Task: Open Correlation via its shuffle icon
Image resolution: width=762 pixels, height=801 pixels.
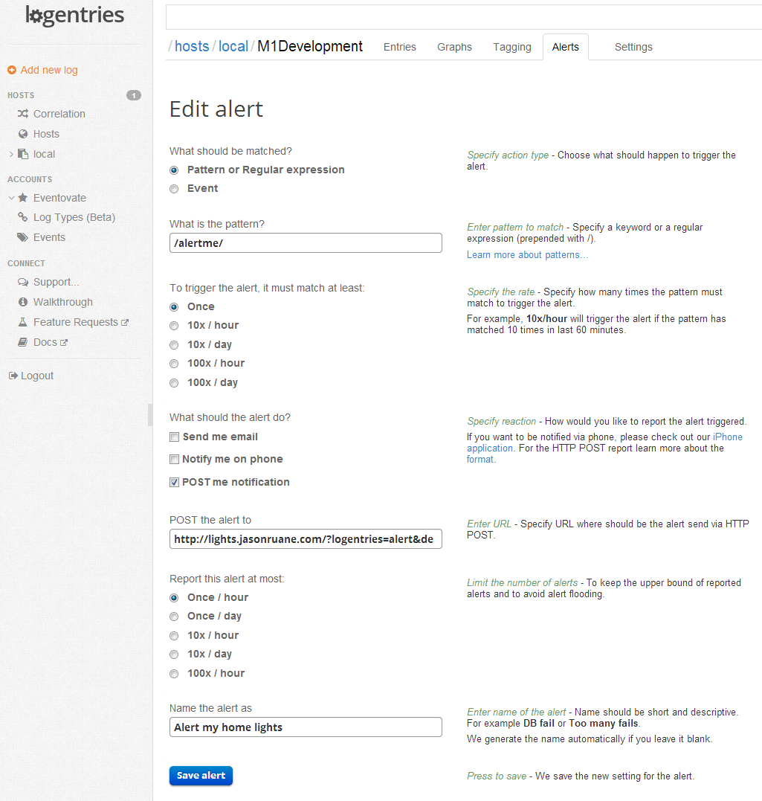Action: pyautogui.click(x=23, y=114)
